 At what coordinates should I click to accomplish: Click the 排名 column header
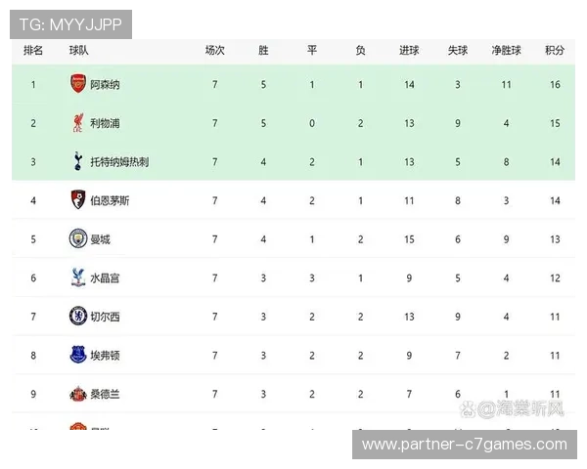32,50
